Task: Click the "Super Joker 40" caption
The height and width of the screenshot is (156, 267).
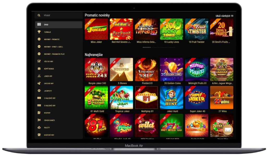Action: (198, 111)
